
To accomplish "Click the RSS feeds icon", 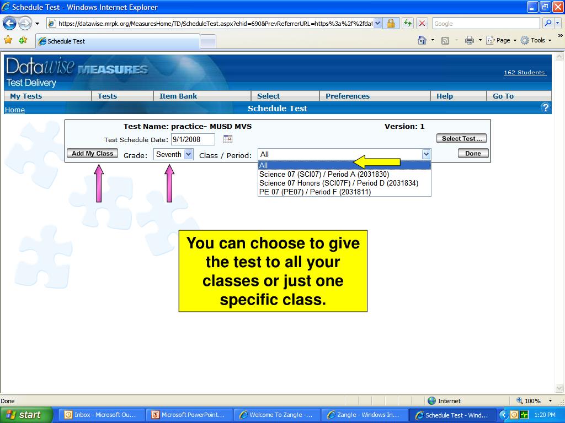I will tap(445, 41).
